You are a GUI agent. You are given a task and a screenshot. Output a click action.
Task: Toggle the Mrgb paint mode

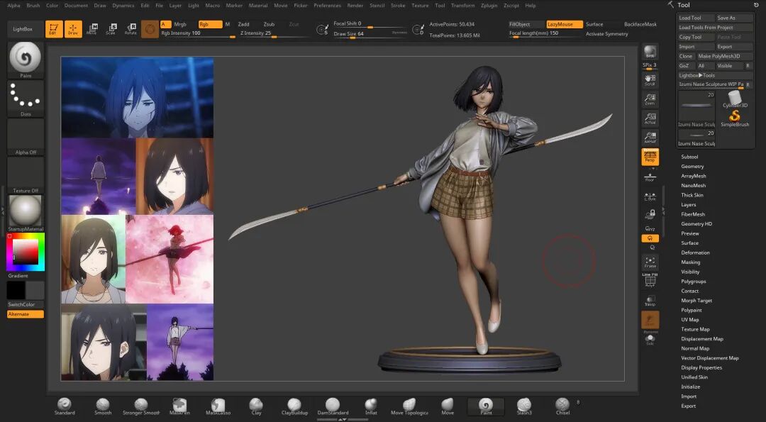click(x=180, y=24)
